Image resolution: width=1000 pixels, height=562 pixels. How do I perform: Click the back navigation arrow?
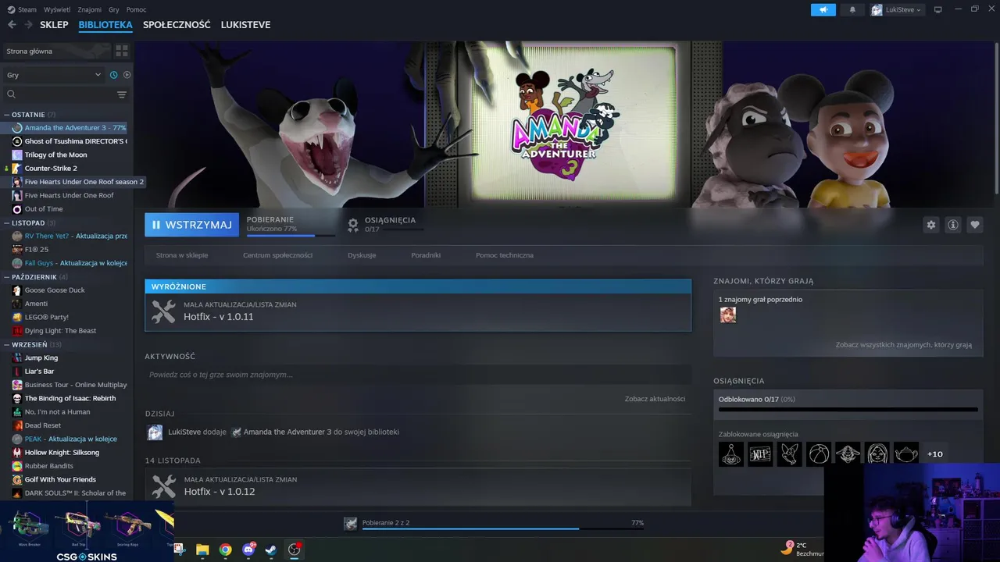pyautogui.click(x=12, y=25)
